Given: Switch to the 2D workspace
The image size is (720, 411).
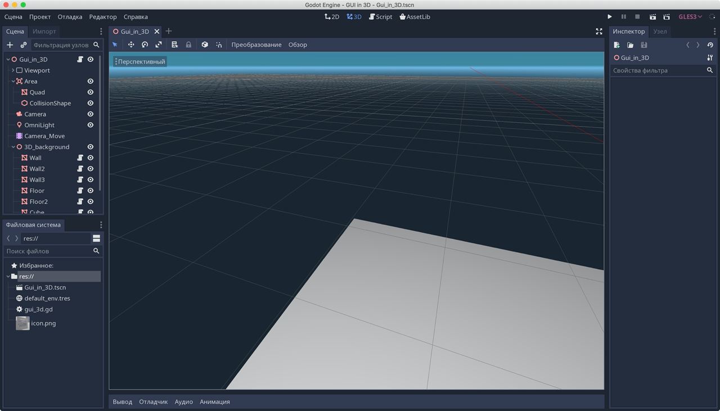Looking at the screenshot, I should tap(332, 17).
